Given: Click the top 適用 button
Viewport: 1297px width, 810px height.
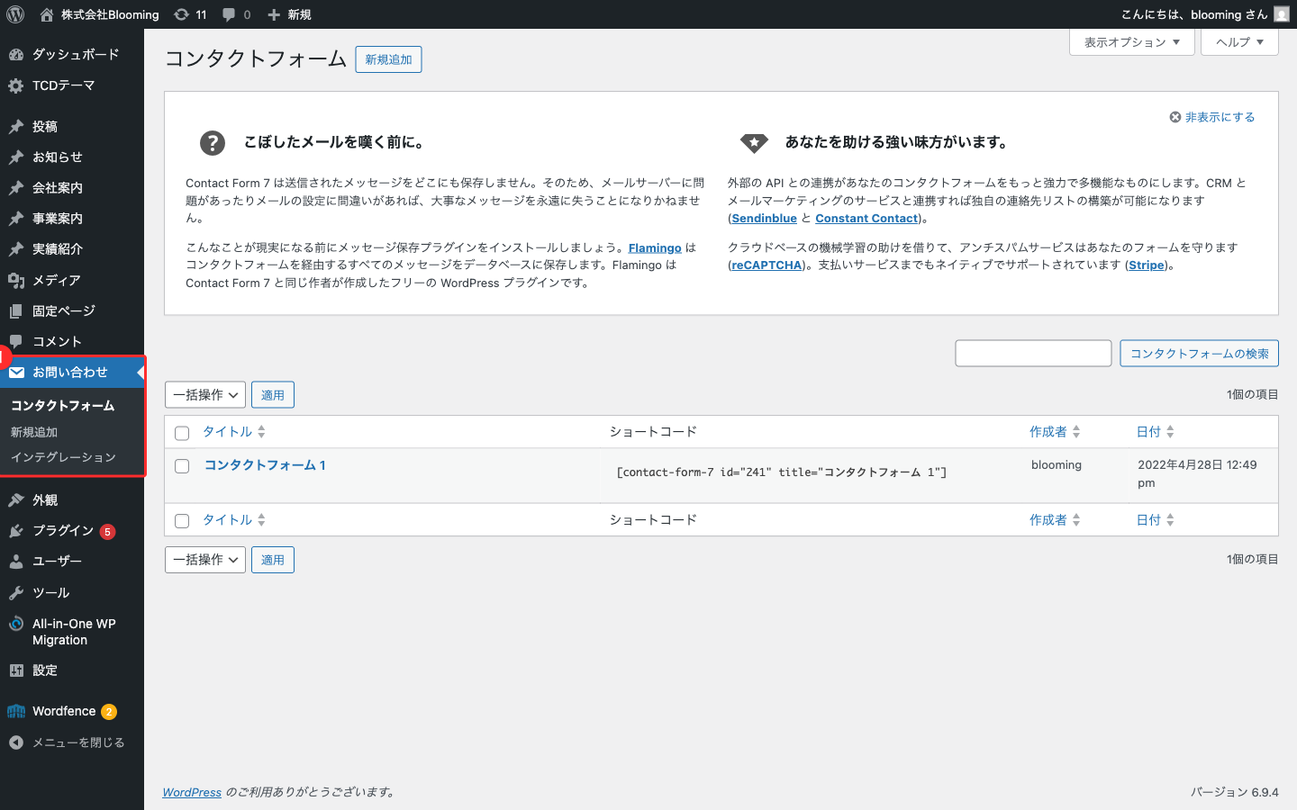Looking at the screenshot, I should pos(272,395).
